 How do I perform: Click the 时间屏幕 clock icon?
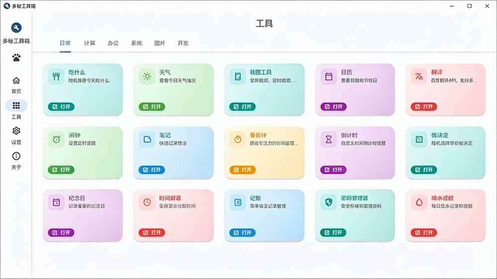(x=147, y=203)
